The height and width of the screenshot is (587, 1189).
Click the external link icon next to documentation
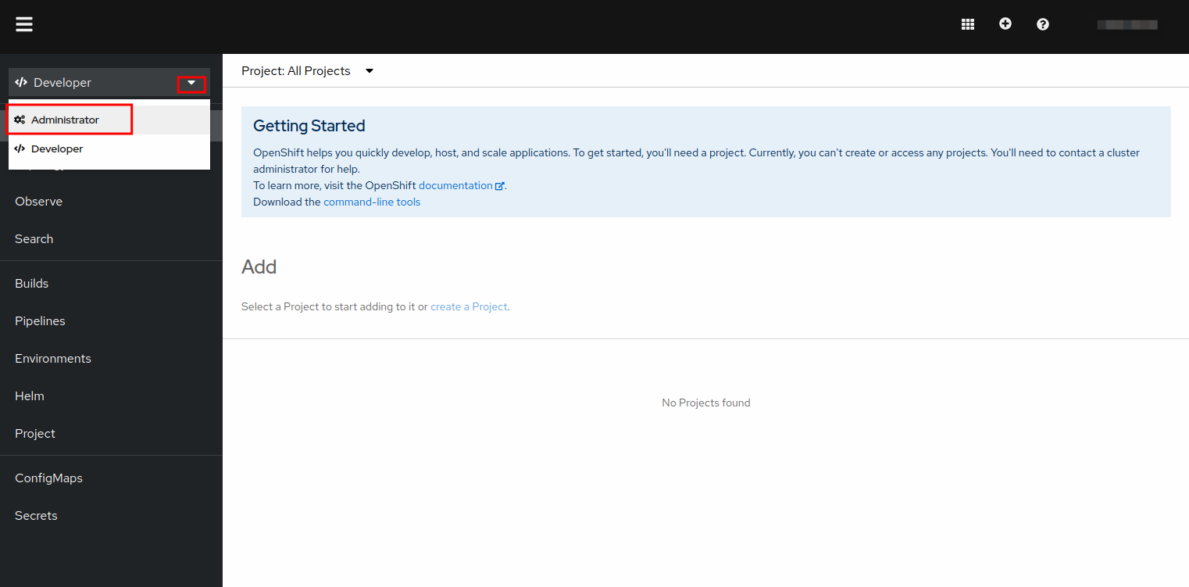point(499,185)
